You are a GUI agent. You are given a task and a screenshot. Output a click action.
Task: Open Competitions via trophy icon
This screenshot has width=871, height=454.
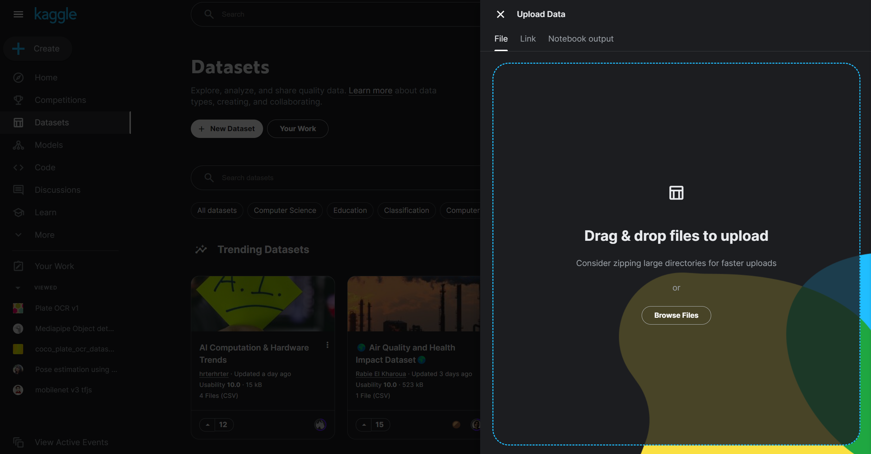[x=18, y=100]
